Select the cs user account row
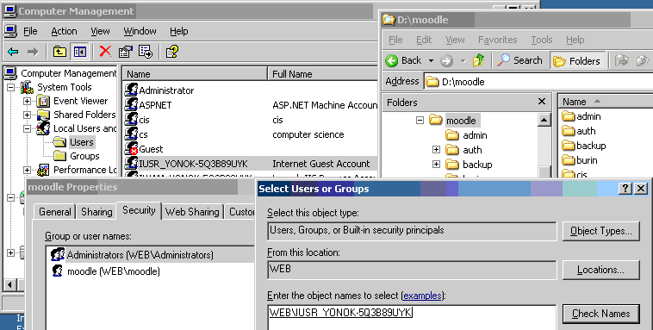 [x=250, y=134]
